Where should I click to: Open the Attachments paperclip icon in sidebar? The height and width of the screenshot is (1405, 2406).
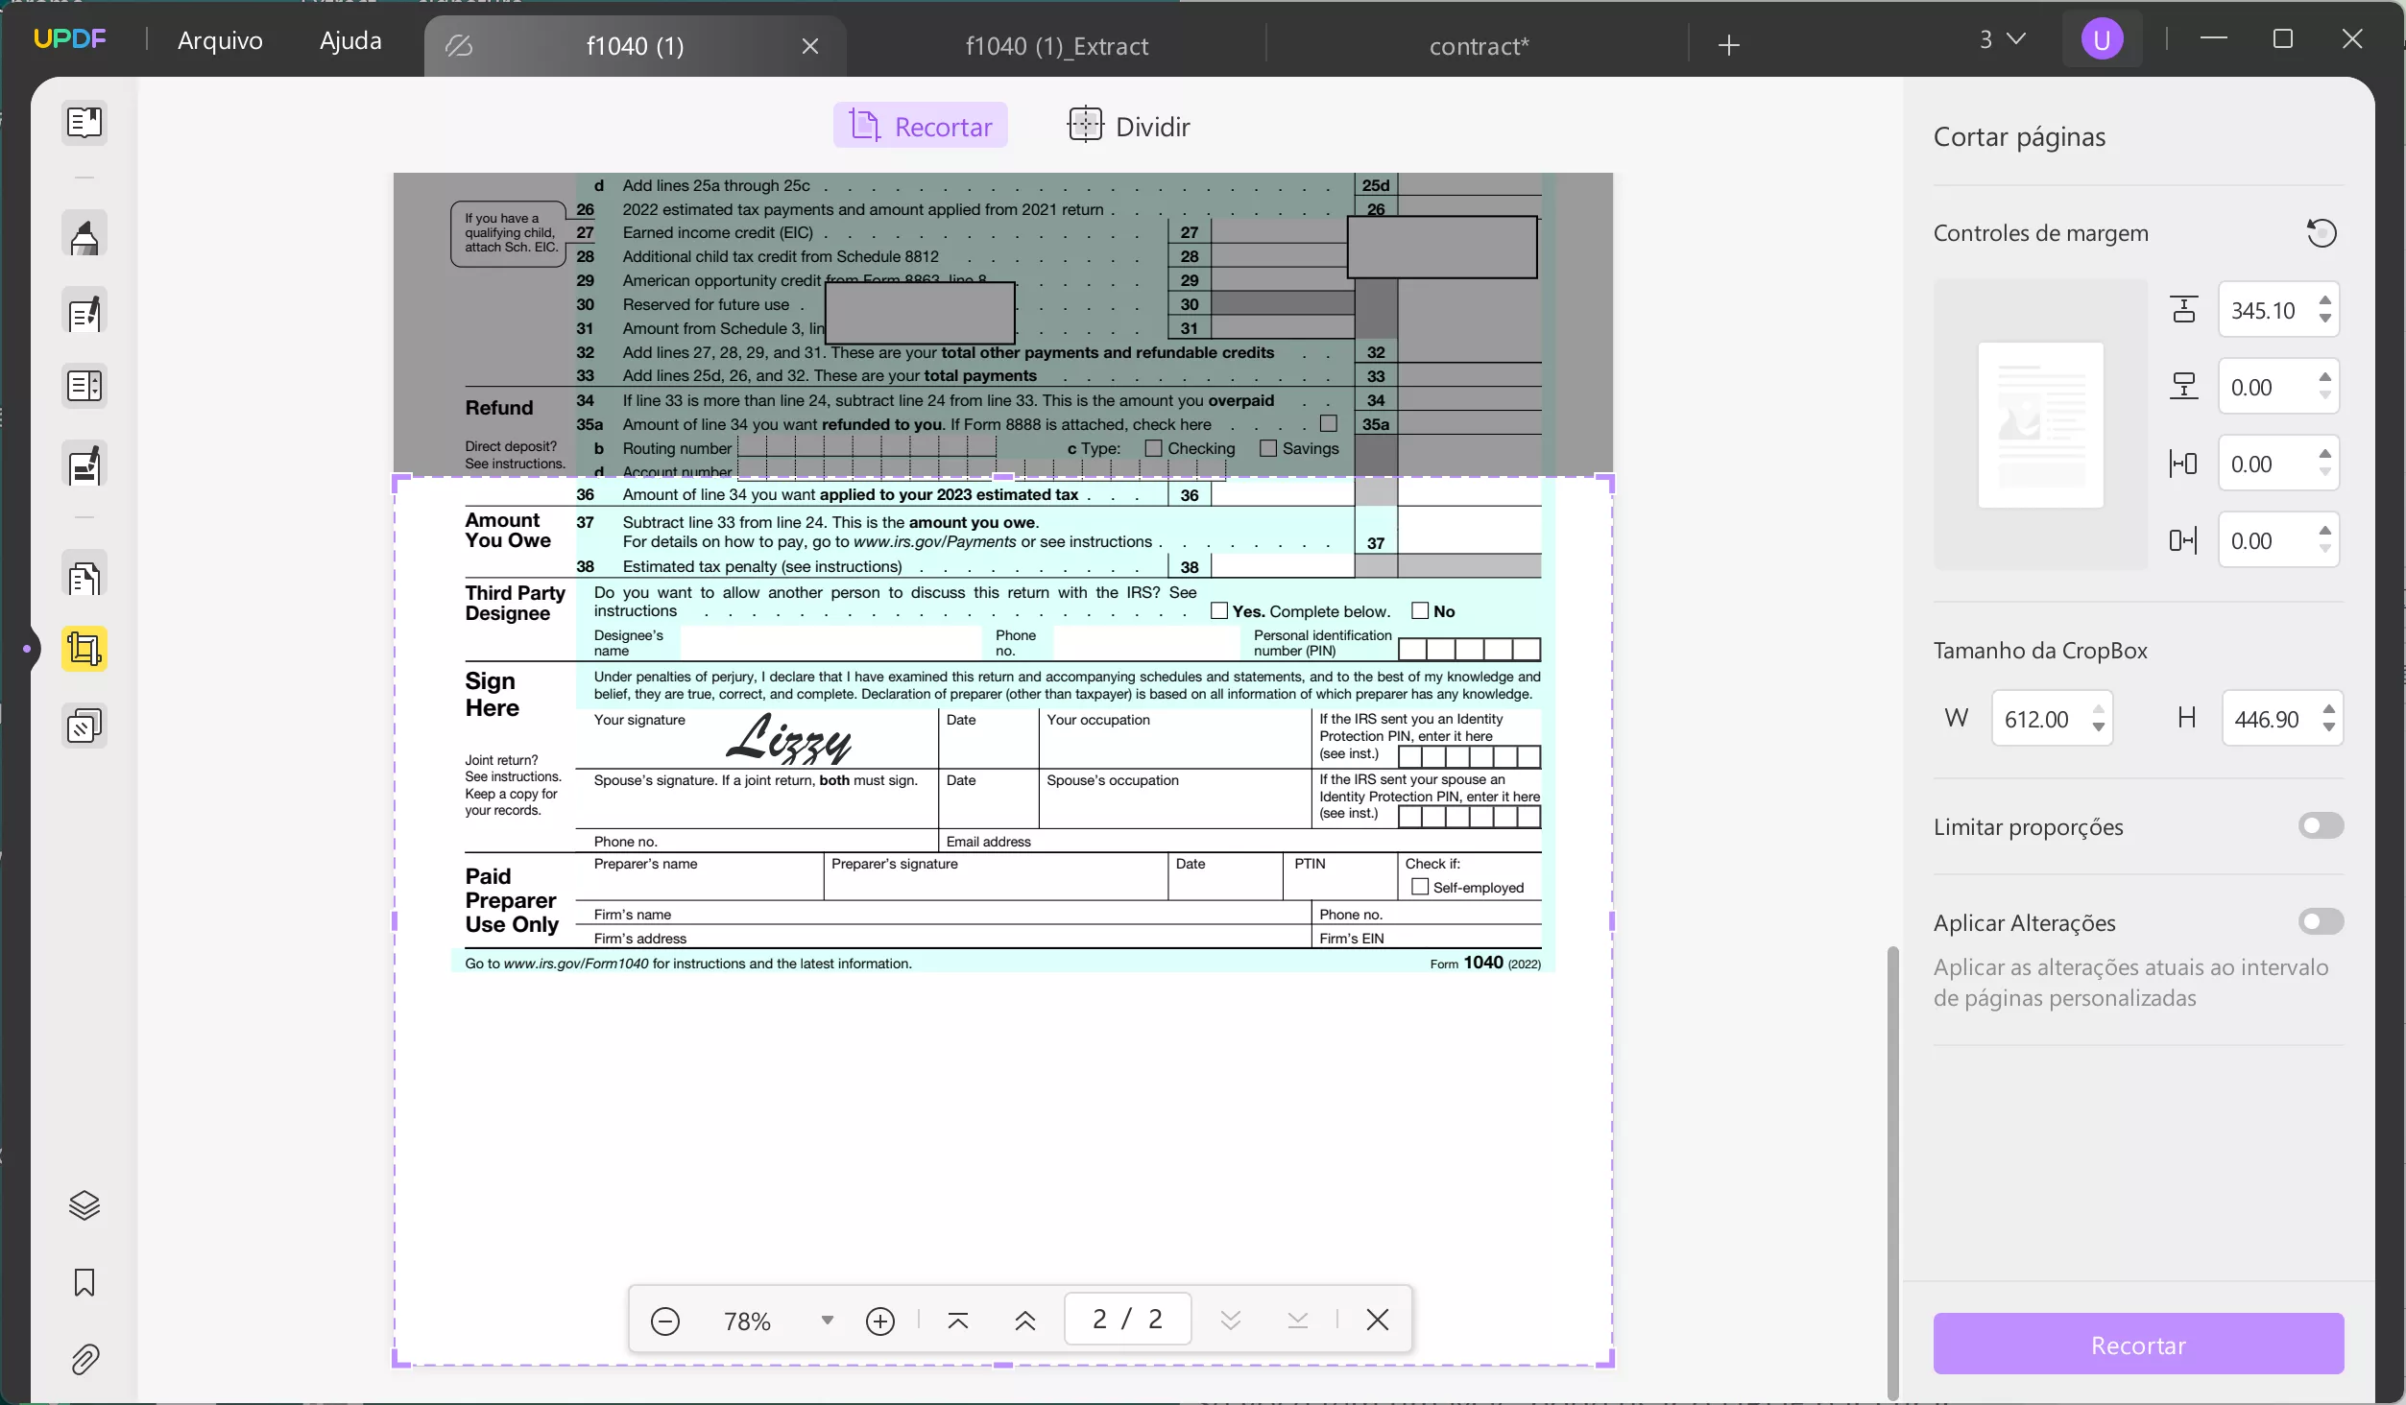84,1359
